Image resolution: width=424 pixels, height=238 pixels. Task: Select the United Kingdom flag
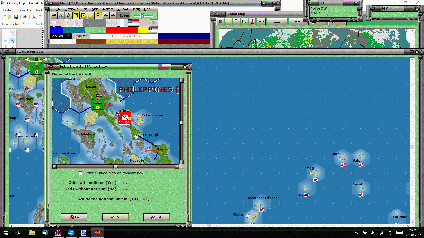pos(111,23)
